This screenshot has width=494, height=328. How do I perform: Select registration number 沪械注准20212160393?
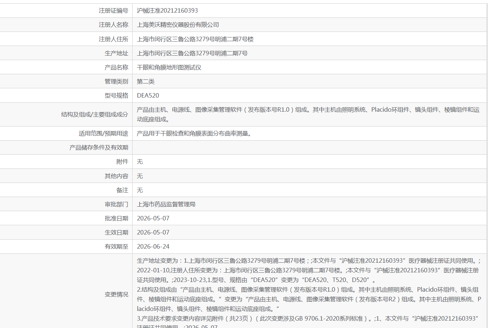click(x=167, y=11)
